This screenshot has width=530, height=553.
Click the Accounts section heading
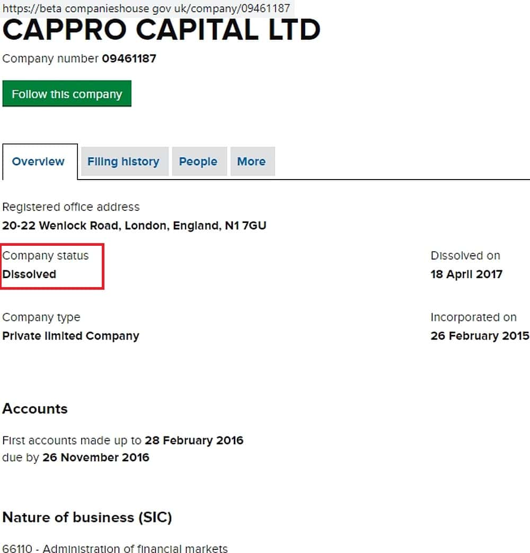[x=35, y=409]
